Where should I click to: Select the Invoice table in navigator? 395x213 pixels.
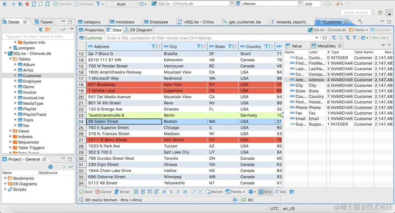click(x=30, y=92)
